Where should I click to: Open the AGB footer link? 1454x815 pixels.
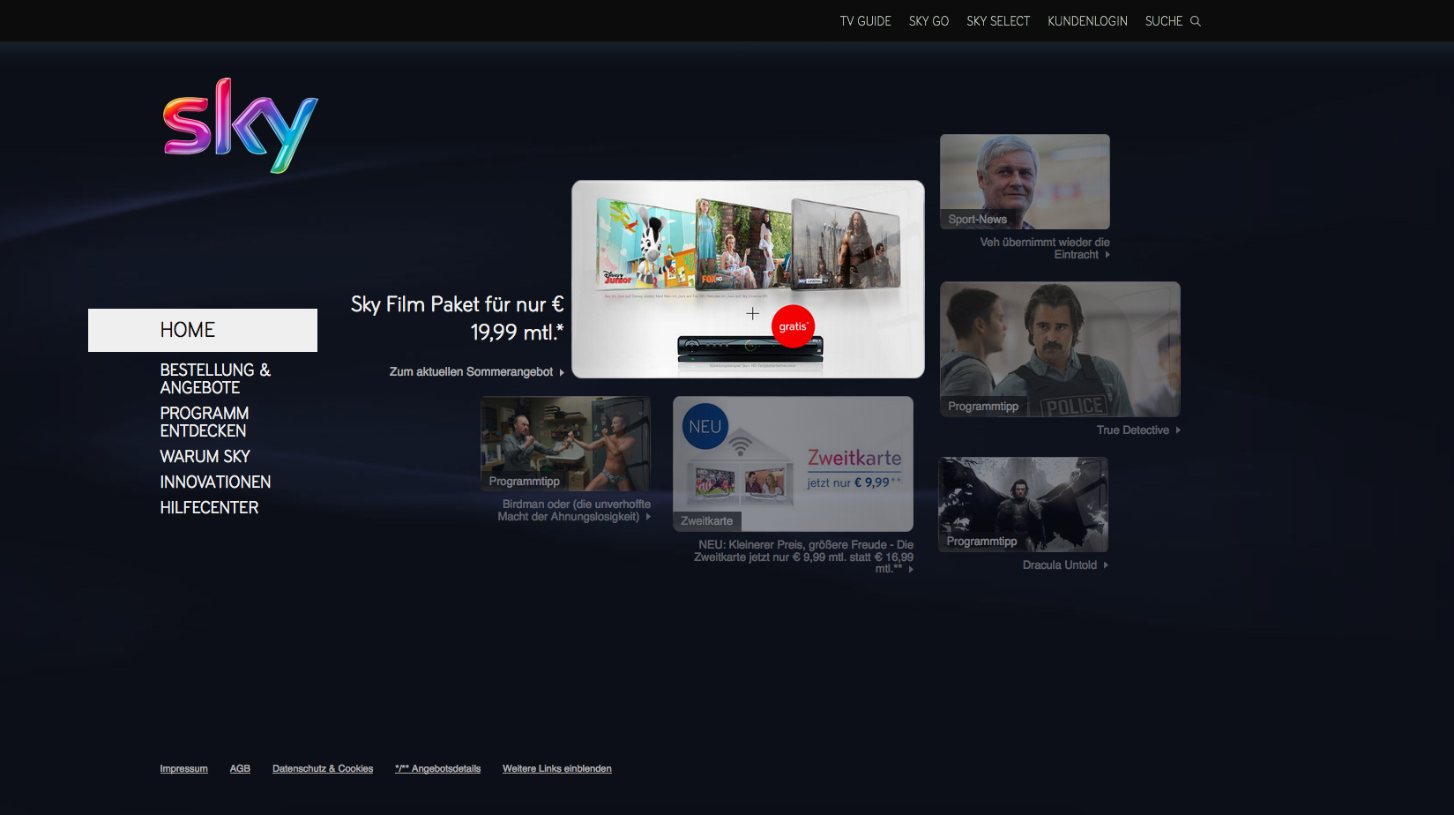(x=240, y=769)
